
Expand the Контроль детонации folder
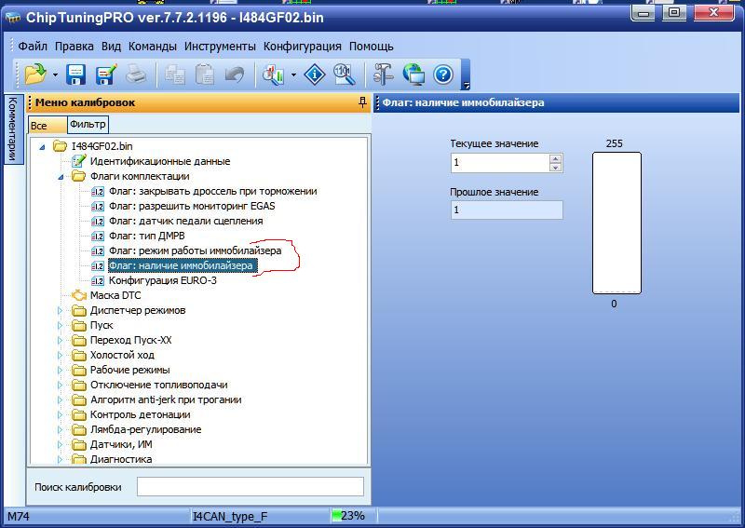pyautogui.click(x=60, y=415)
